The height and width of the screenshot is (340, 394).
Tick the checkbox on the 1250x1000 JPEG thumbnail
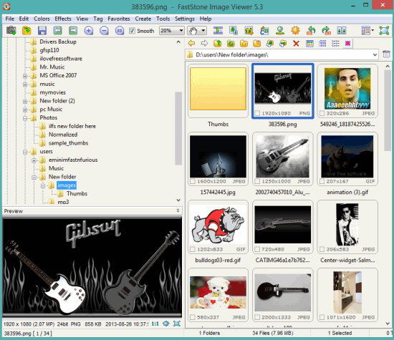coord(257,181)
